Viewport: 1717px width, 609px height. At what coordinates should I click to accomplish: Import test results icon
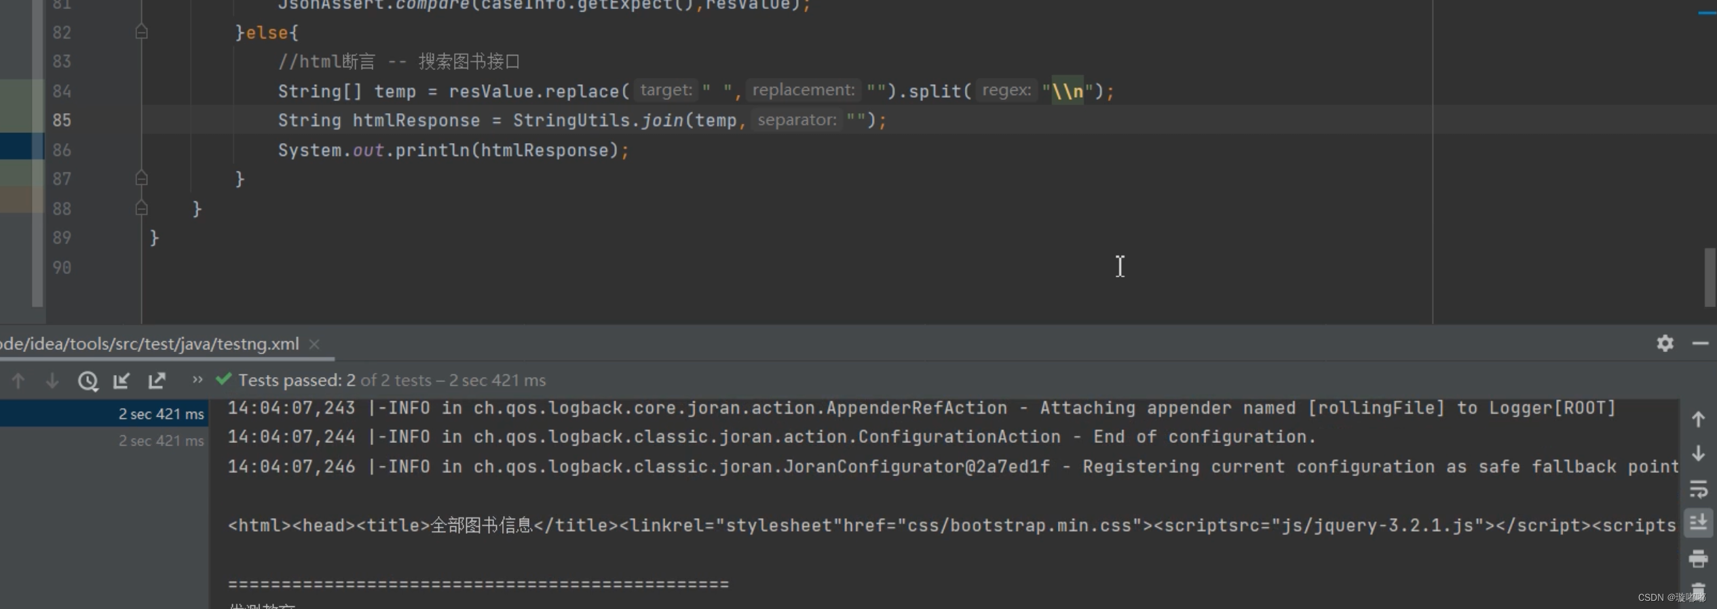[121, 380]
